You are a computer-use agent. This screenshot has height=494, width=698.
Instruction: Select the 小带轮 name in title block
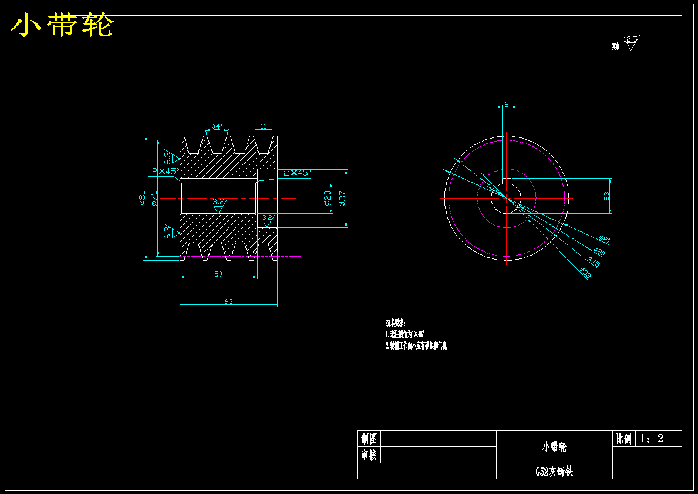pos(554,447)
